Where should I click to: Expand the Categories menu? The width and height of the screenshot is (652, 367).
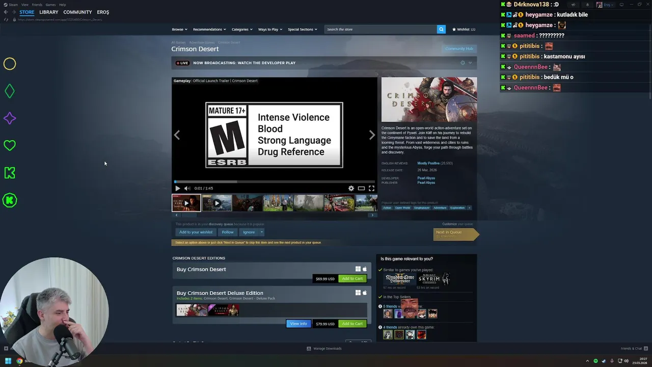point(242,29)
